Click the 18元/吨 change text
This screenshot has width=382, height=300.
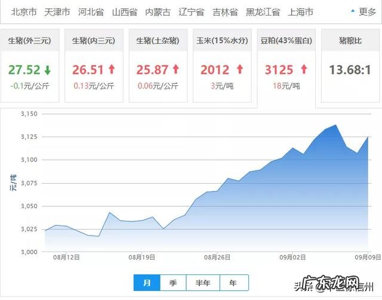tap(286, 86)
